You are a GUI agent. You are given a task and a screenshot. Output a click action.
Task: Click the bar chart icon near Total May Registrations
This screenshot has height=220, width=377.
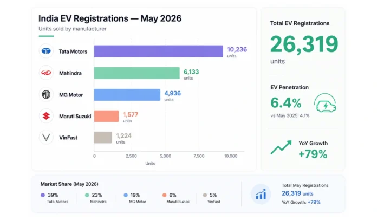click(x=261, y=194)
